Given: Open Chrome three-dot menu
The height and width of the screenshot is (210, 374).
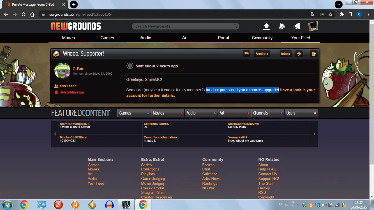Looking at the screenshot, I should coord(368,14).
